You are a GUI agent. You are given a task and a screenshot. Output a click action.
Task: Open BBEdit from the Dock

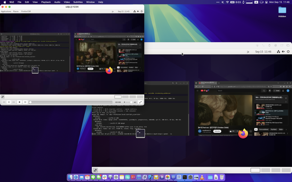click(x=145, y=177)
